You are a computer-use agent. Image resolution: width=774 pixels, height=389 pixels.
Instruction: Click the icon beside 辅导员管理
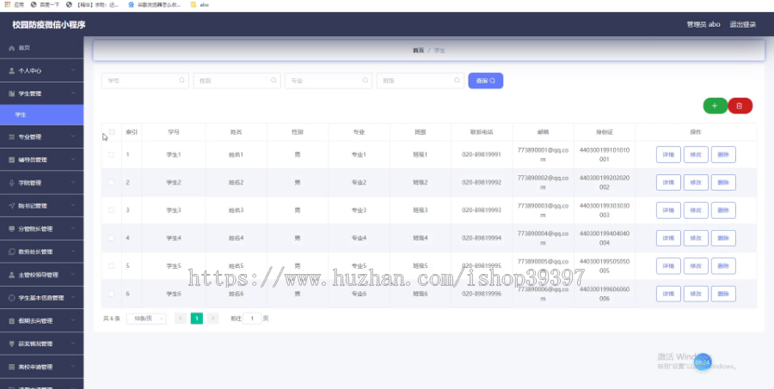click(x=12, y=160)
